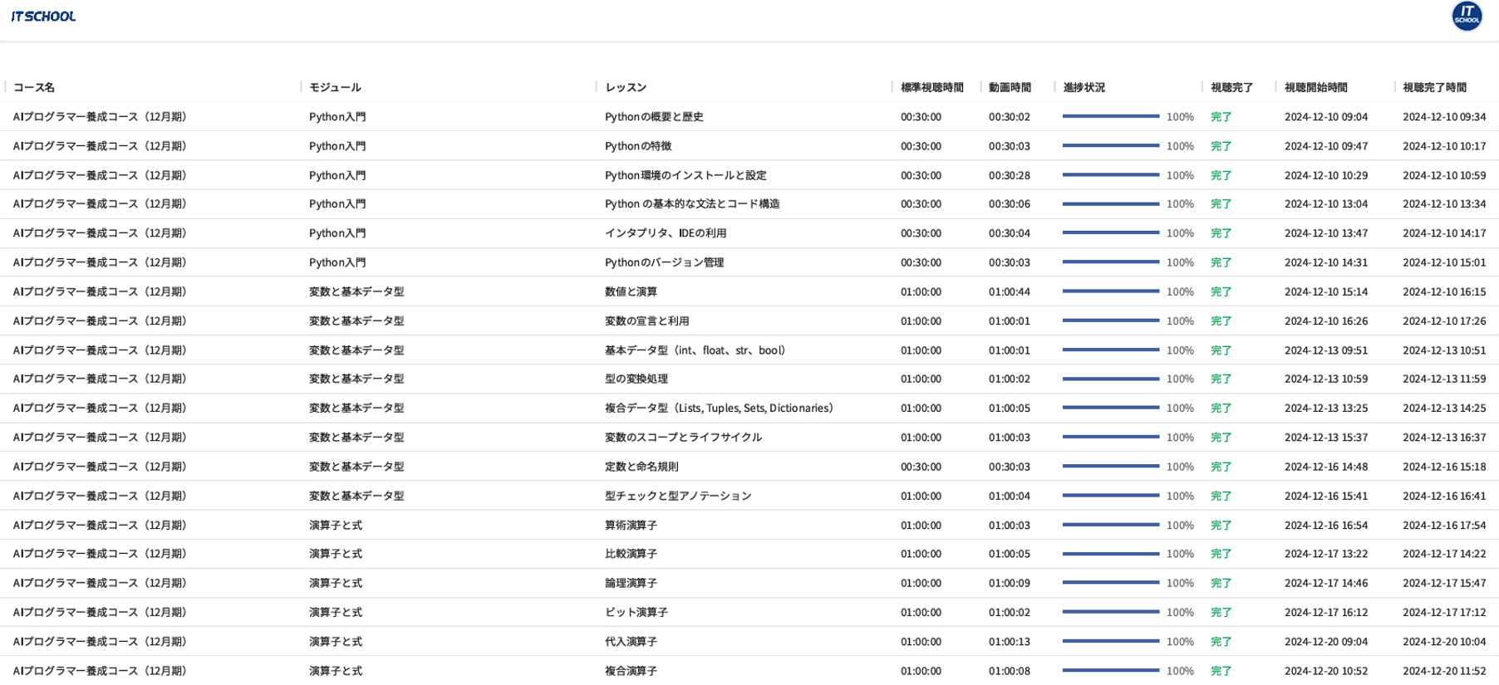Click the IT SCHOOL logo at top left
This screenshot has height=685, width=1499.
coord(43,16)
